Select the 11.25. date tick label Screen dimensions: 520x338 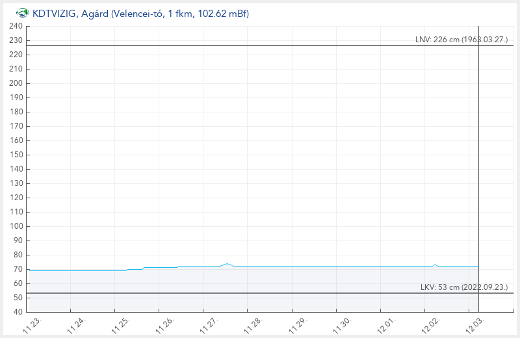[122, 324]
